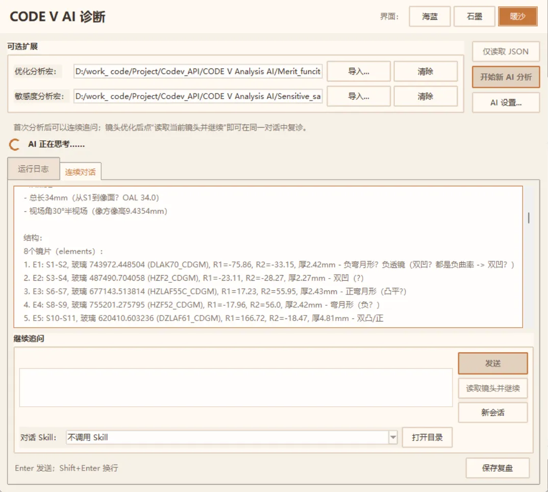548x492 pixels.
Task: Click the conversation scrollbar thumb
Action: coord(529,218)
